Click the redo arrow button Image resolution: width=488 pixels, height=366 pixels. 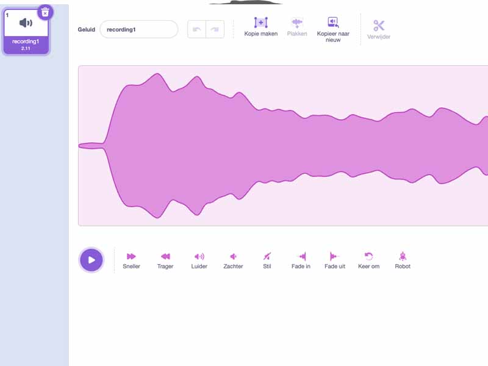coord(215,29)
